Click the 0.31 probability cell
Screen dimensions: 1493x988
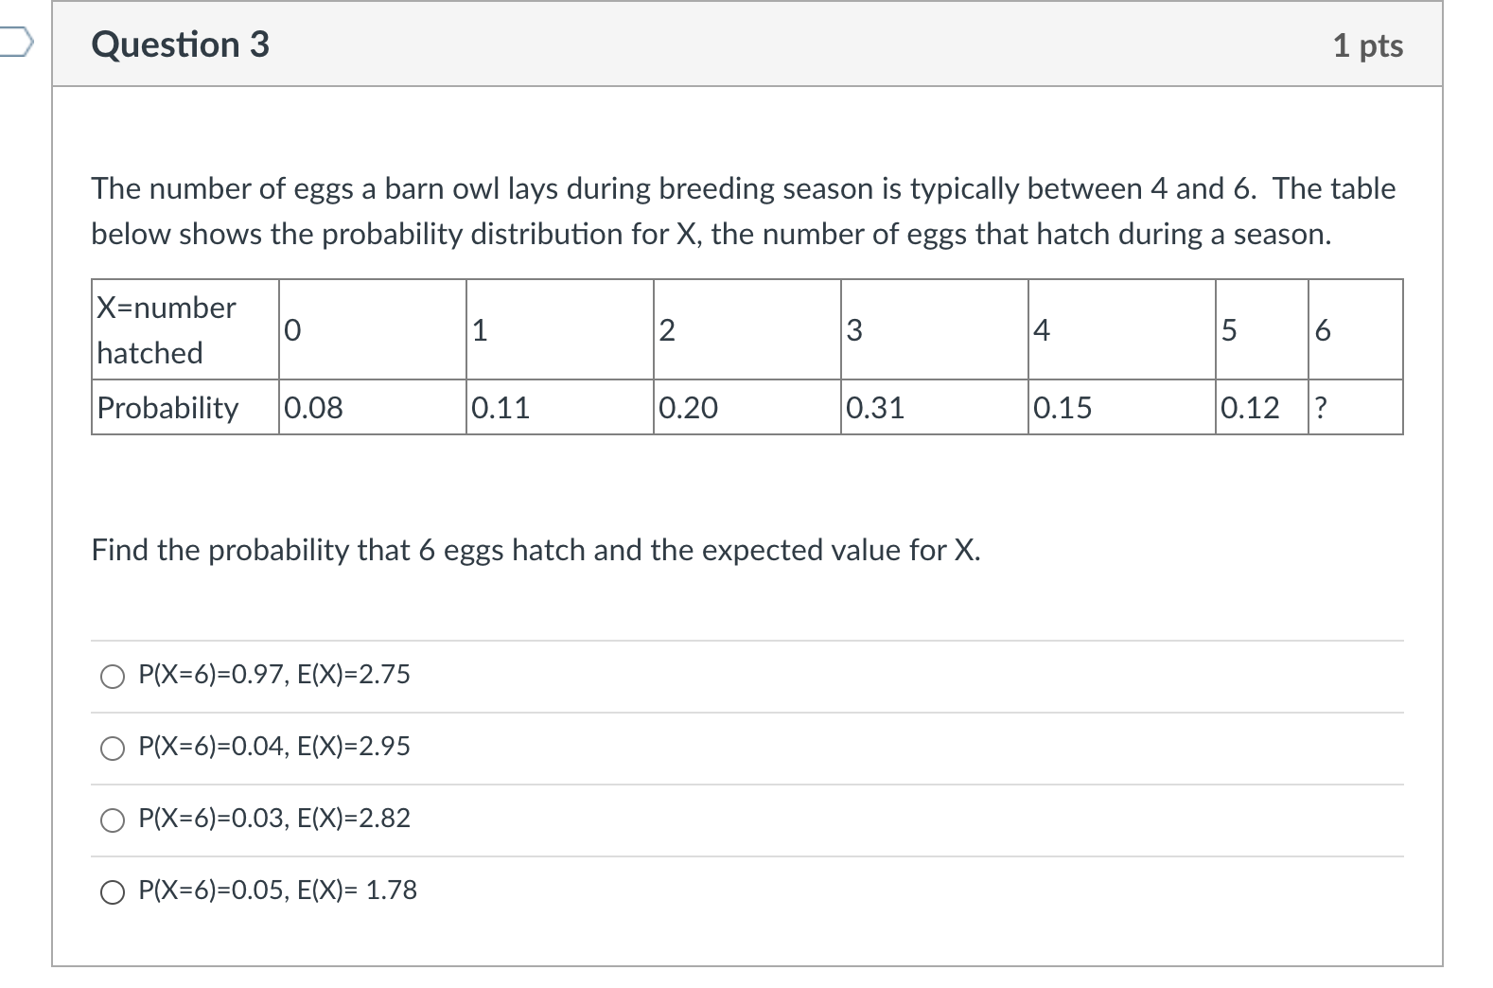934,408
